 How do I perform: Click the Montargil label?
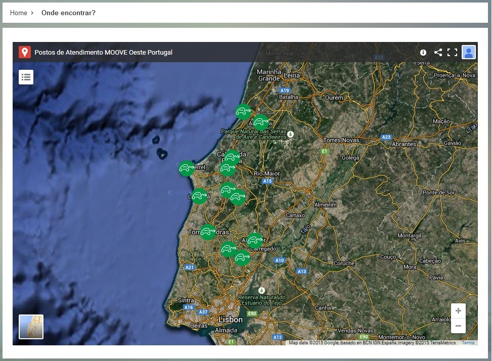tap(409, 236)
